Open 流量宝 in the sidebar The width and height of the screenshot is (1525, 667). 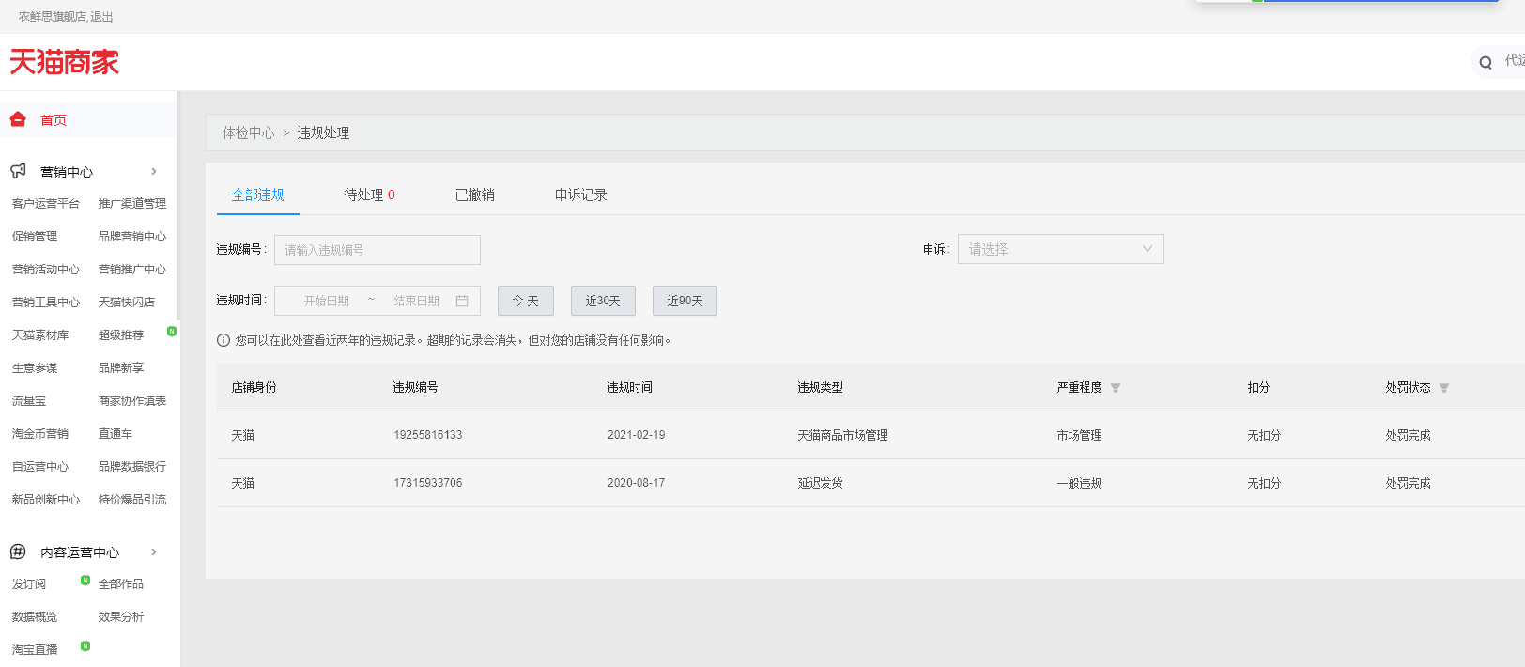tap(29, 400)
